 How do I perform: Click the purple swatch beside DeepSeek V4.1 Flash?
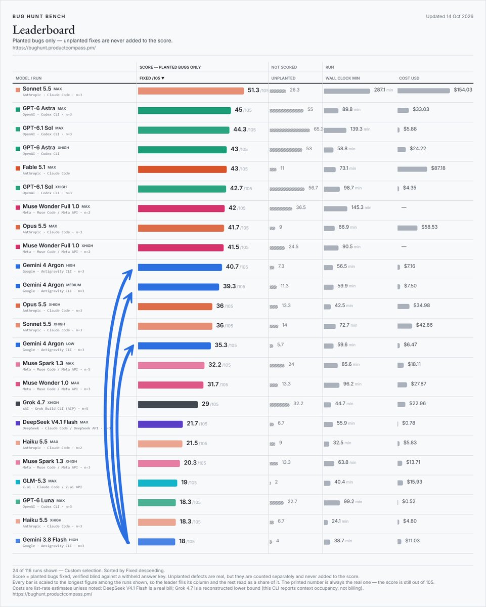18,423
